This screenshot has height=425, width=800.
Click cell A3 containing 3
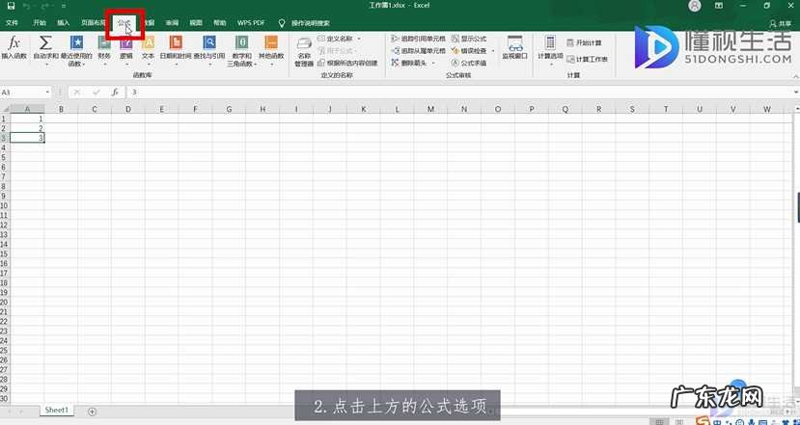pos(27,138)
